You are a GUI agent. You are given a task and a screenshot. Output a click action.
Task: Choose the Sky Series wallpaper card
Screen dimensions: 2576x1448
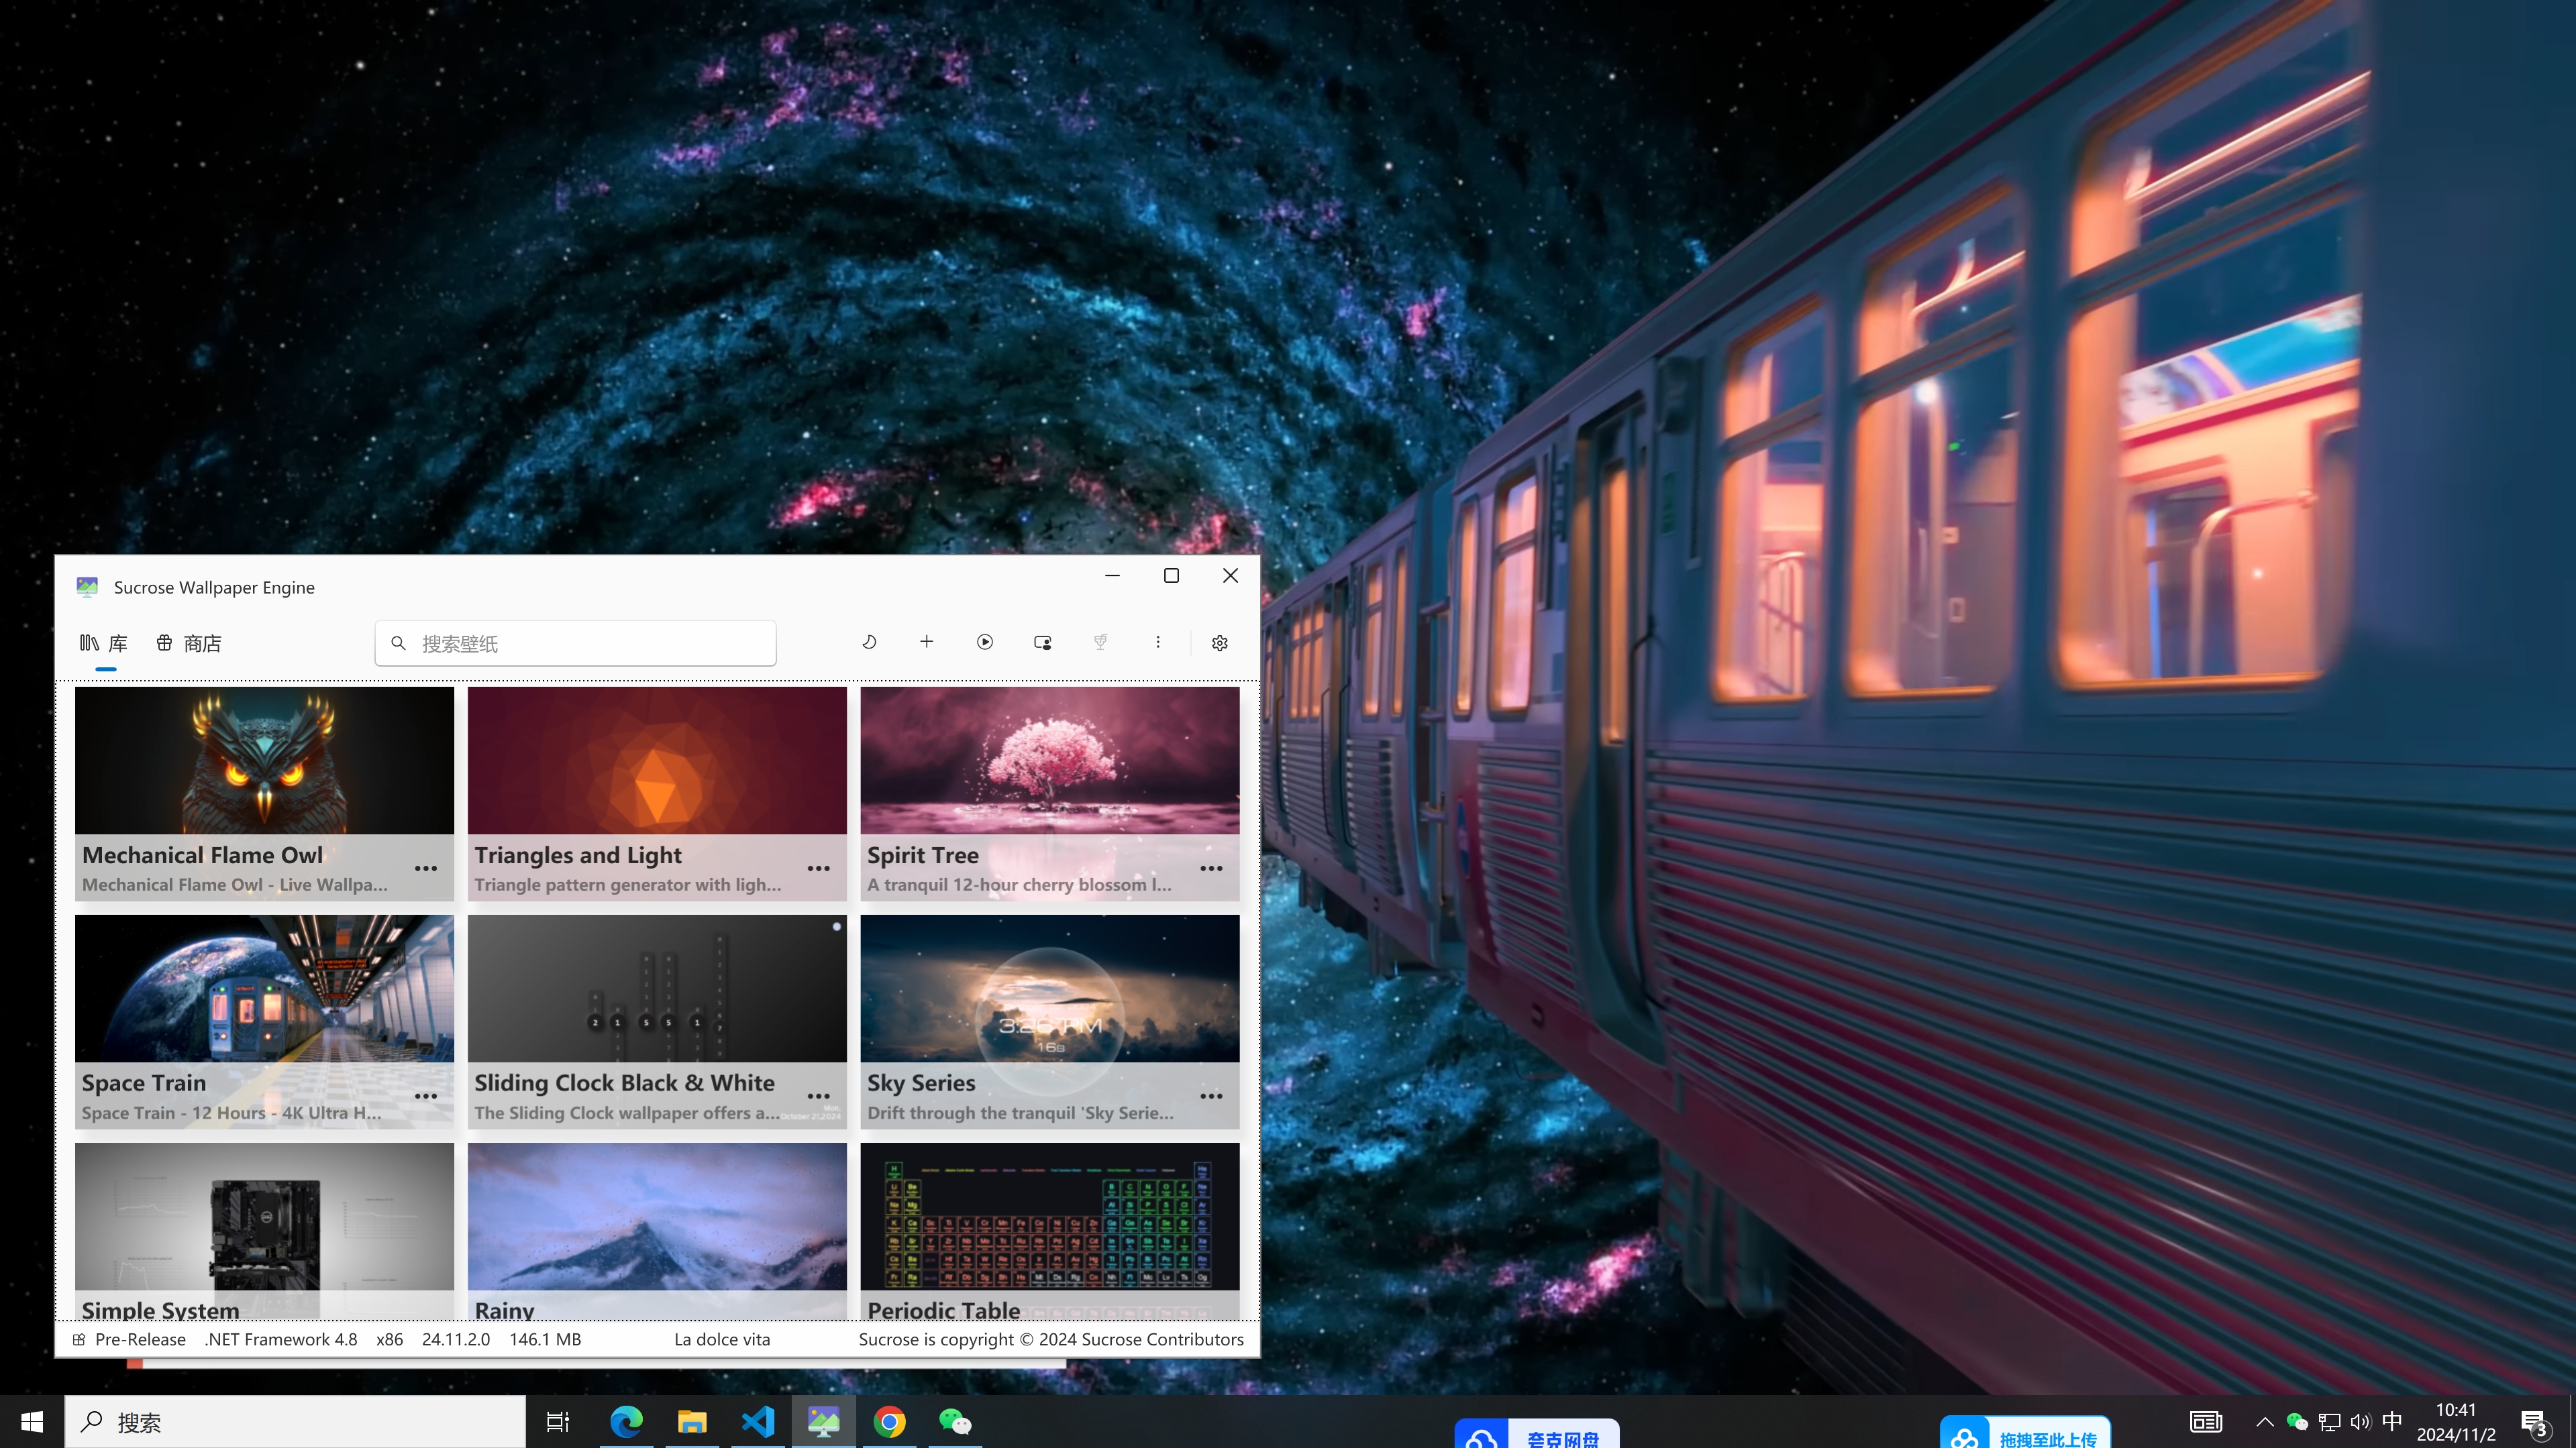click(1049, 989)
